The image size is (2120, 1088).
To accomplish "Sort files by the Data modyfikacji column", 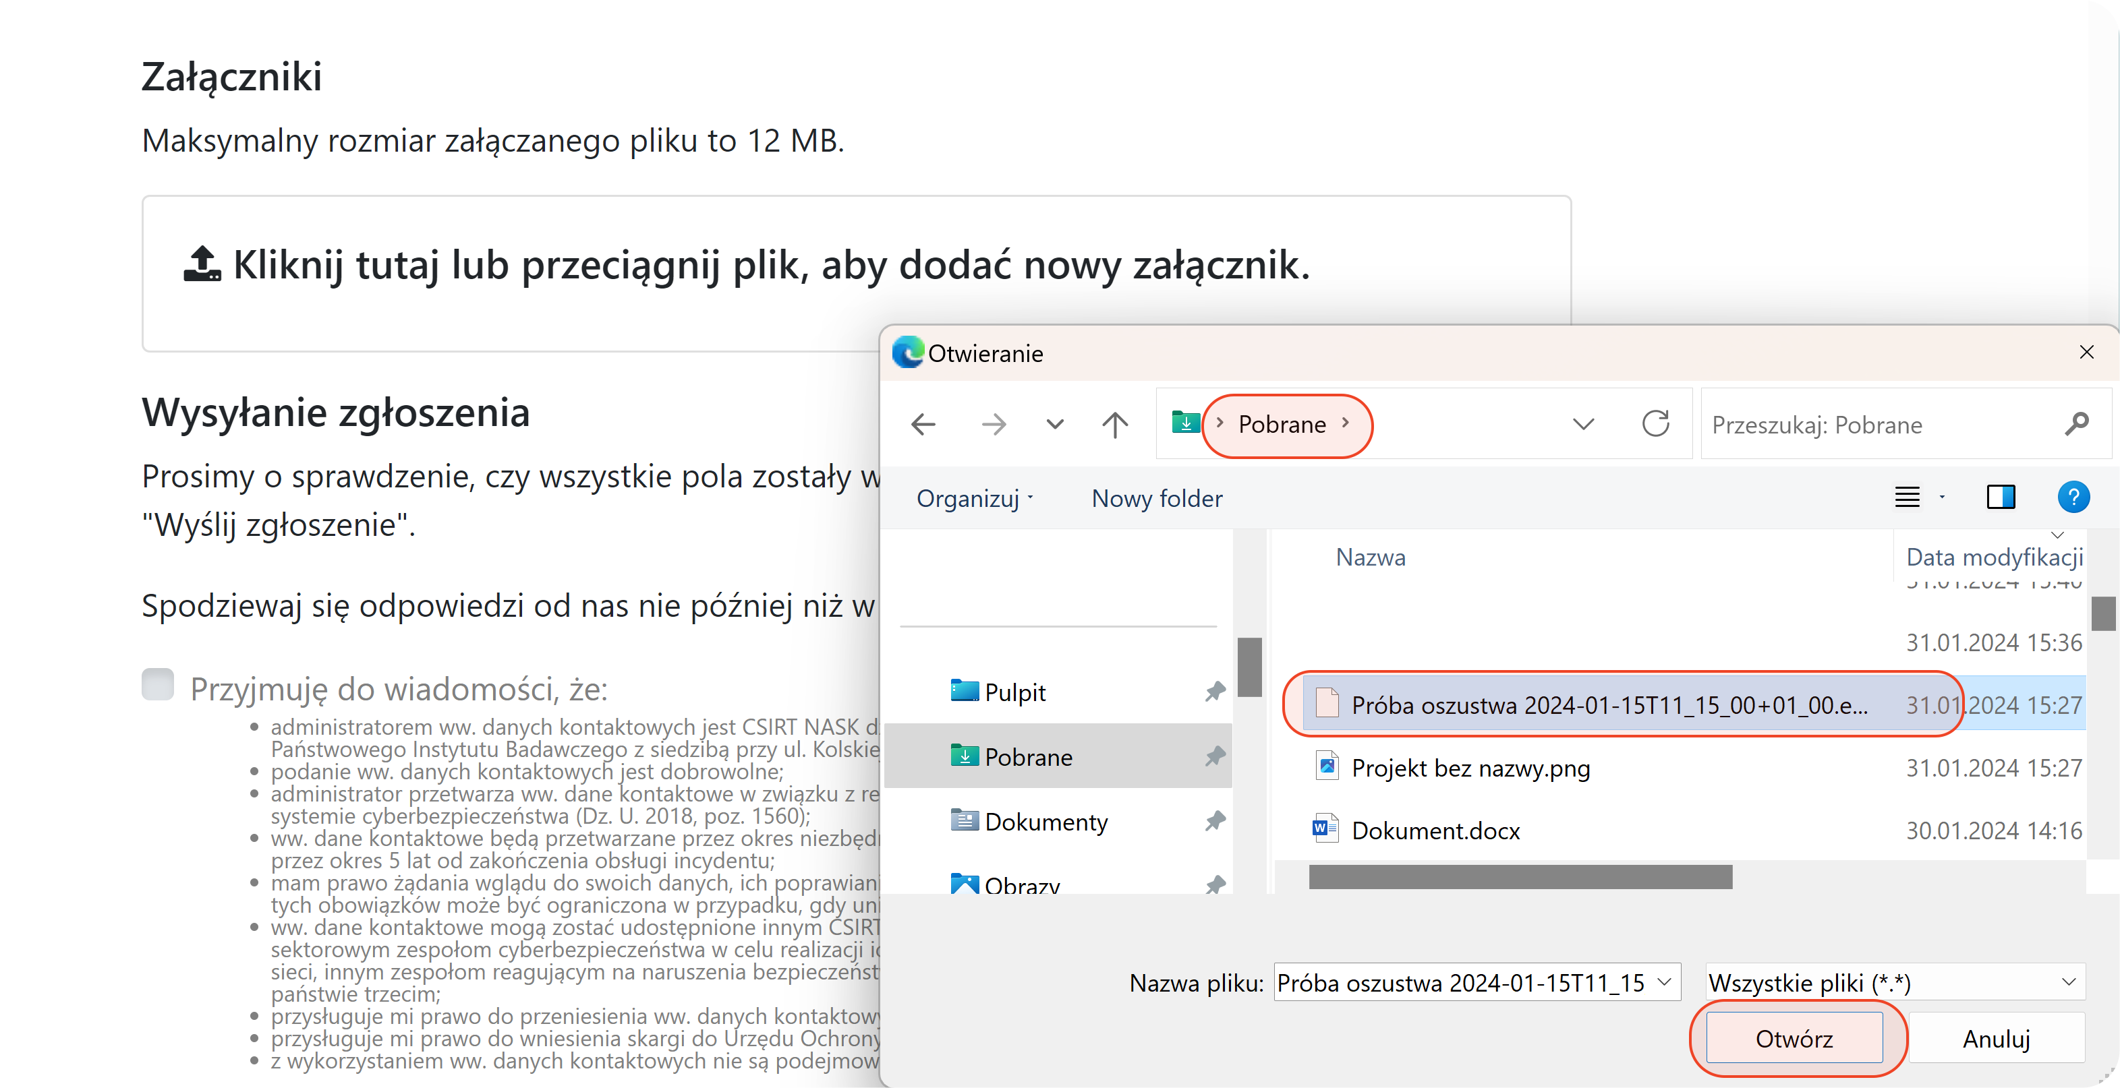I will tap(1994, 557).
